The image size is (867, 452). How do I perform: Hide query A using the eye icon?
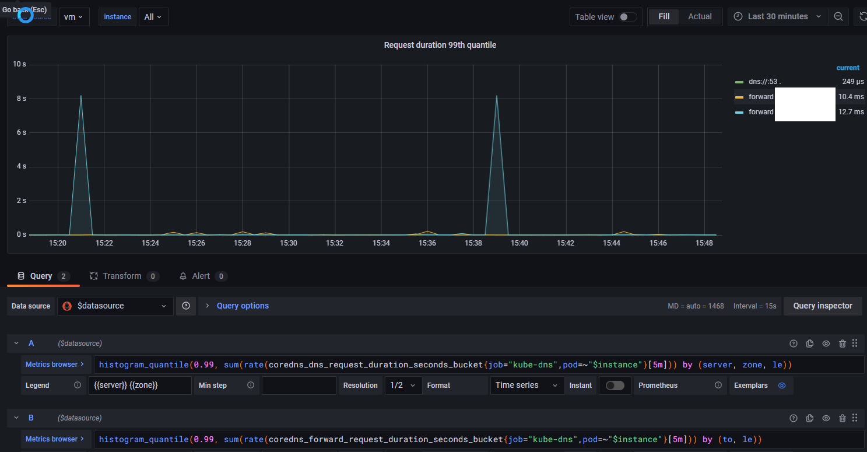pos(826,343)
